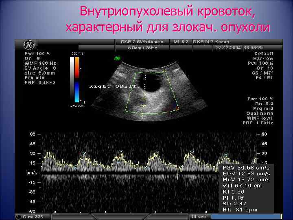Screen dimensions: 293x220
Task: Click the '5.0cm / 25Hz' depth readout
Action: [x=142, y=48]
